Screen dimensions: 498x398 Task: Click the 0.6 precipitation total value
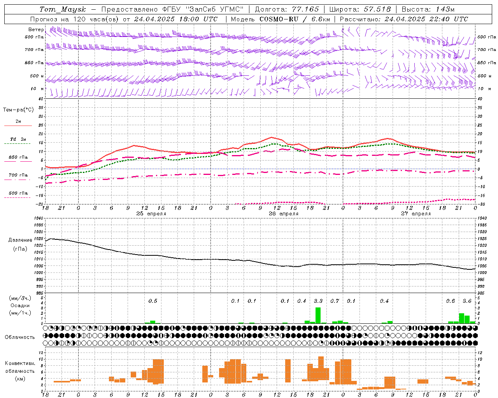451,301
